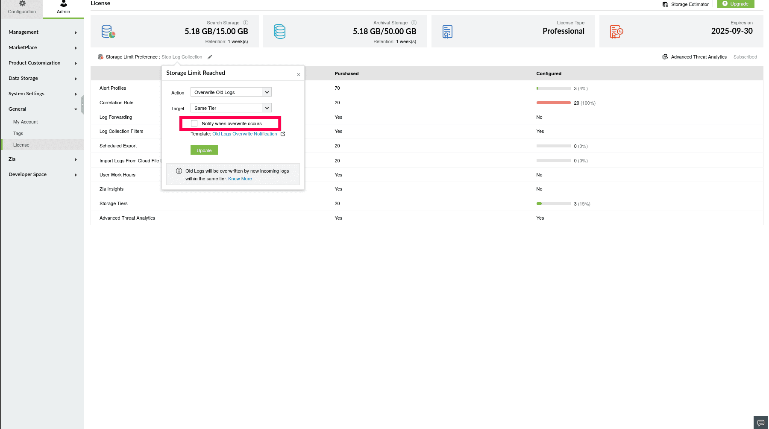Open Storage Estimator link
Viewport: 769px width, 429px height.
coord(690,4)
